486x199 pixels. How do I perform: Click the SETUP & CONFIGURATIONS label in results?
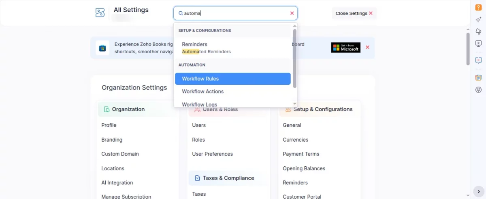click(x=205, y=31)
